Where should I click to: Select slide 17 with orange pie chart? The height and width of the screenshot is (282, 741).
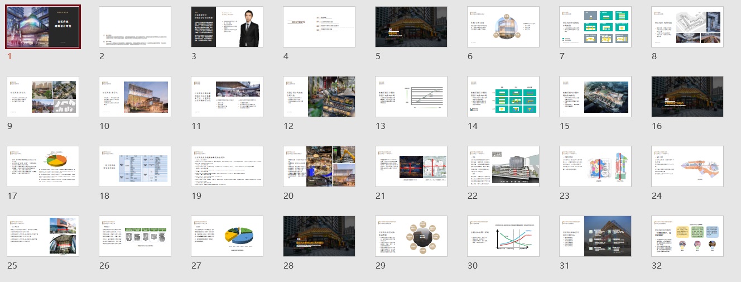click(x=43, y=166)
